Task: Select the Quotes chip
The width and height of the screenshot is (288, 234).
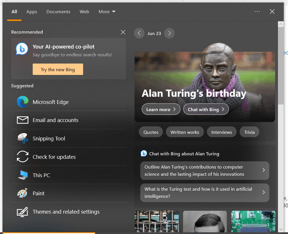Action: (151, 132)
